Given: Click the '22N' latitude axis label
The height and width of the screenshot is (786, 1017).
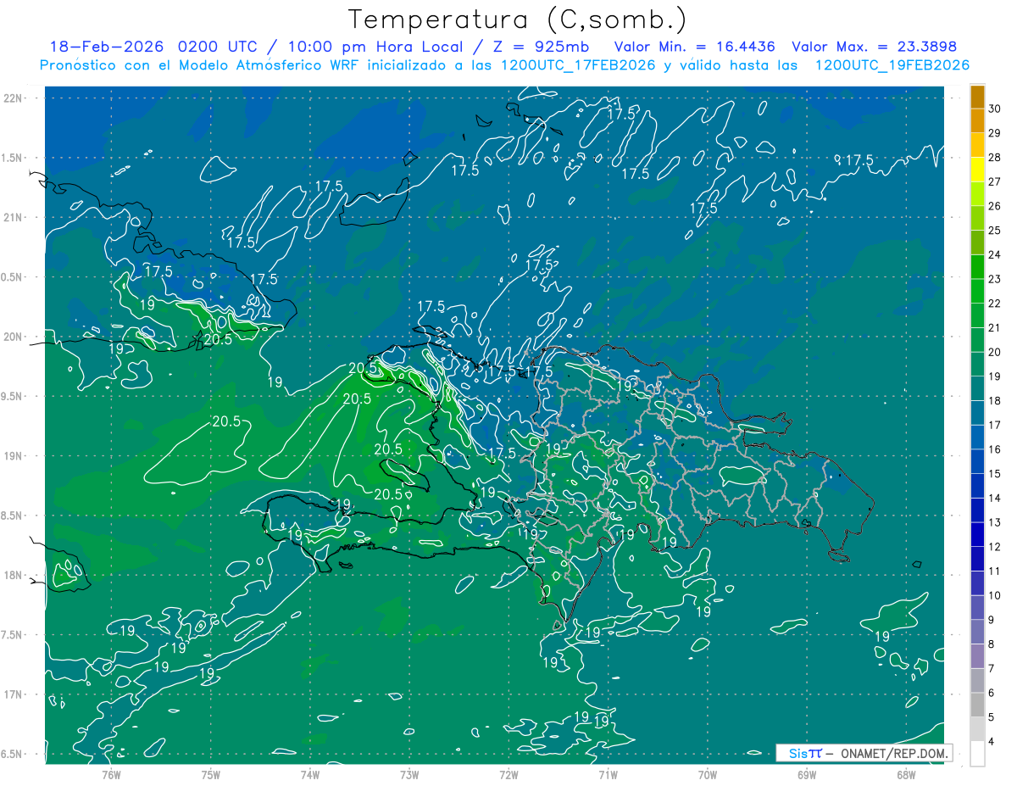Looking at the screenshot, I should pos(14,98).
